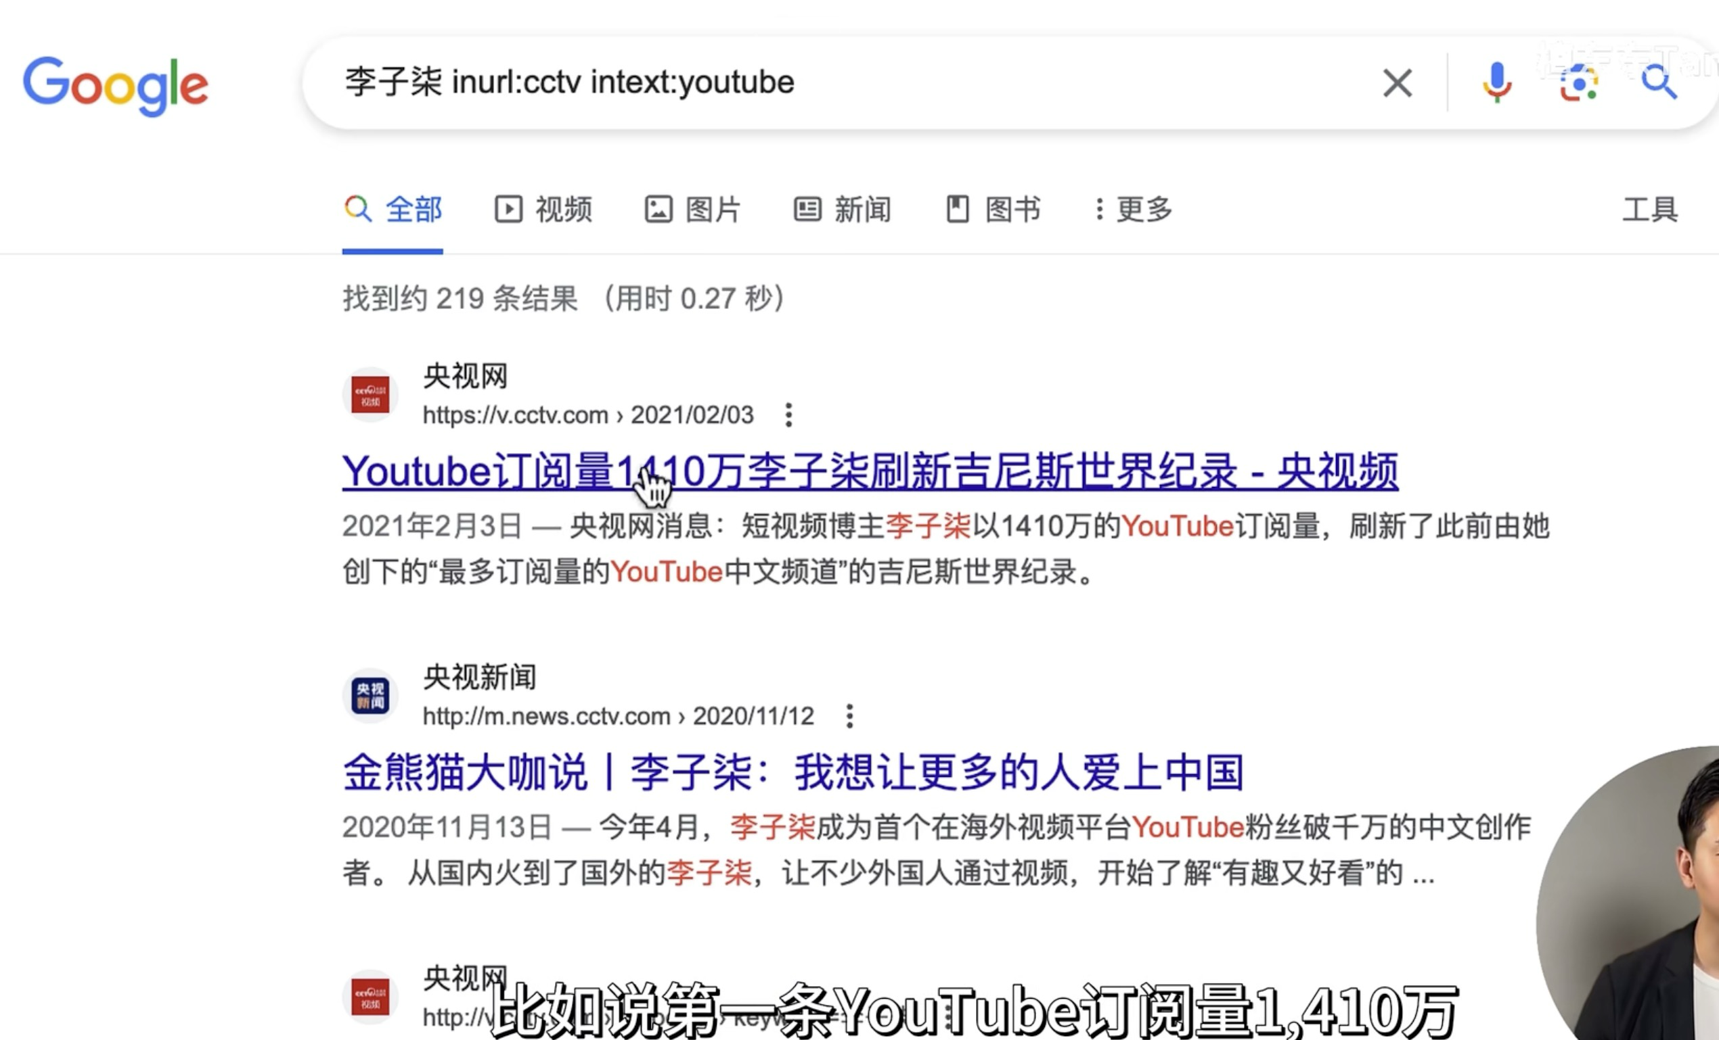Clear the search query with X
This screenshot has height=1040, width=1719.
[x=1398, y=84]
